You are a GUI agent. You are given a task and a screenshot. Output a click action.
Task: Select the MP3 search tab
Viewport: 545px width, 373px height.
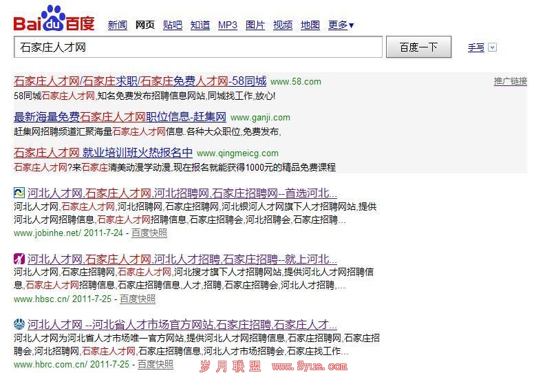[x=228, y=25]
